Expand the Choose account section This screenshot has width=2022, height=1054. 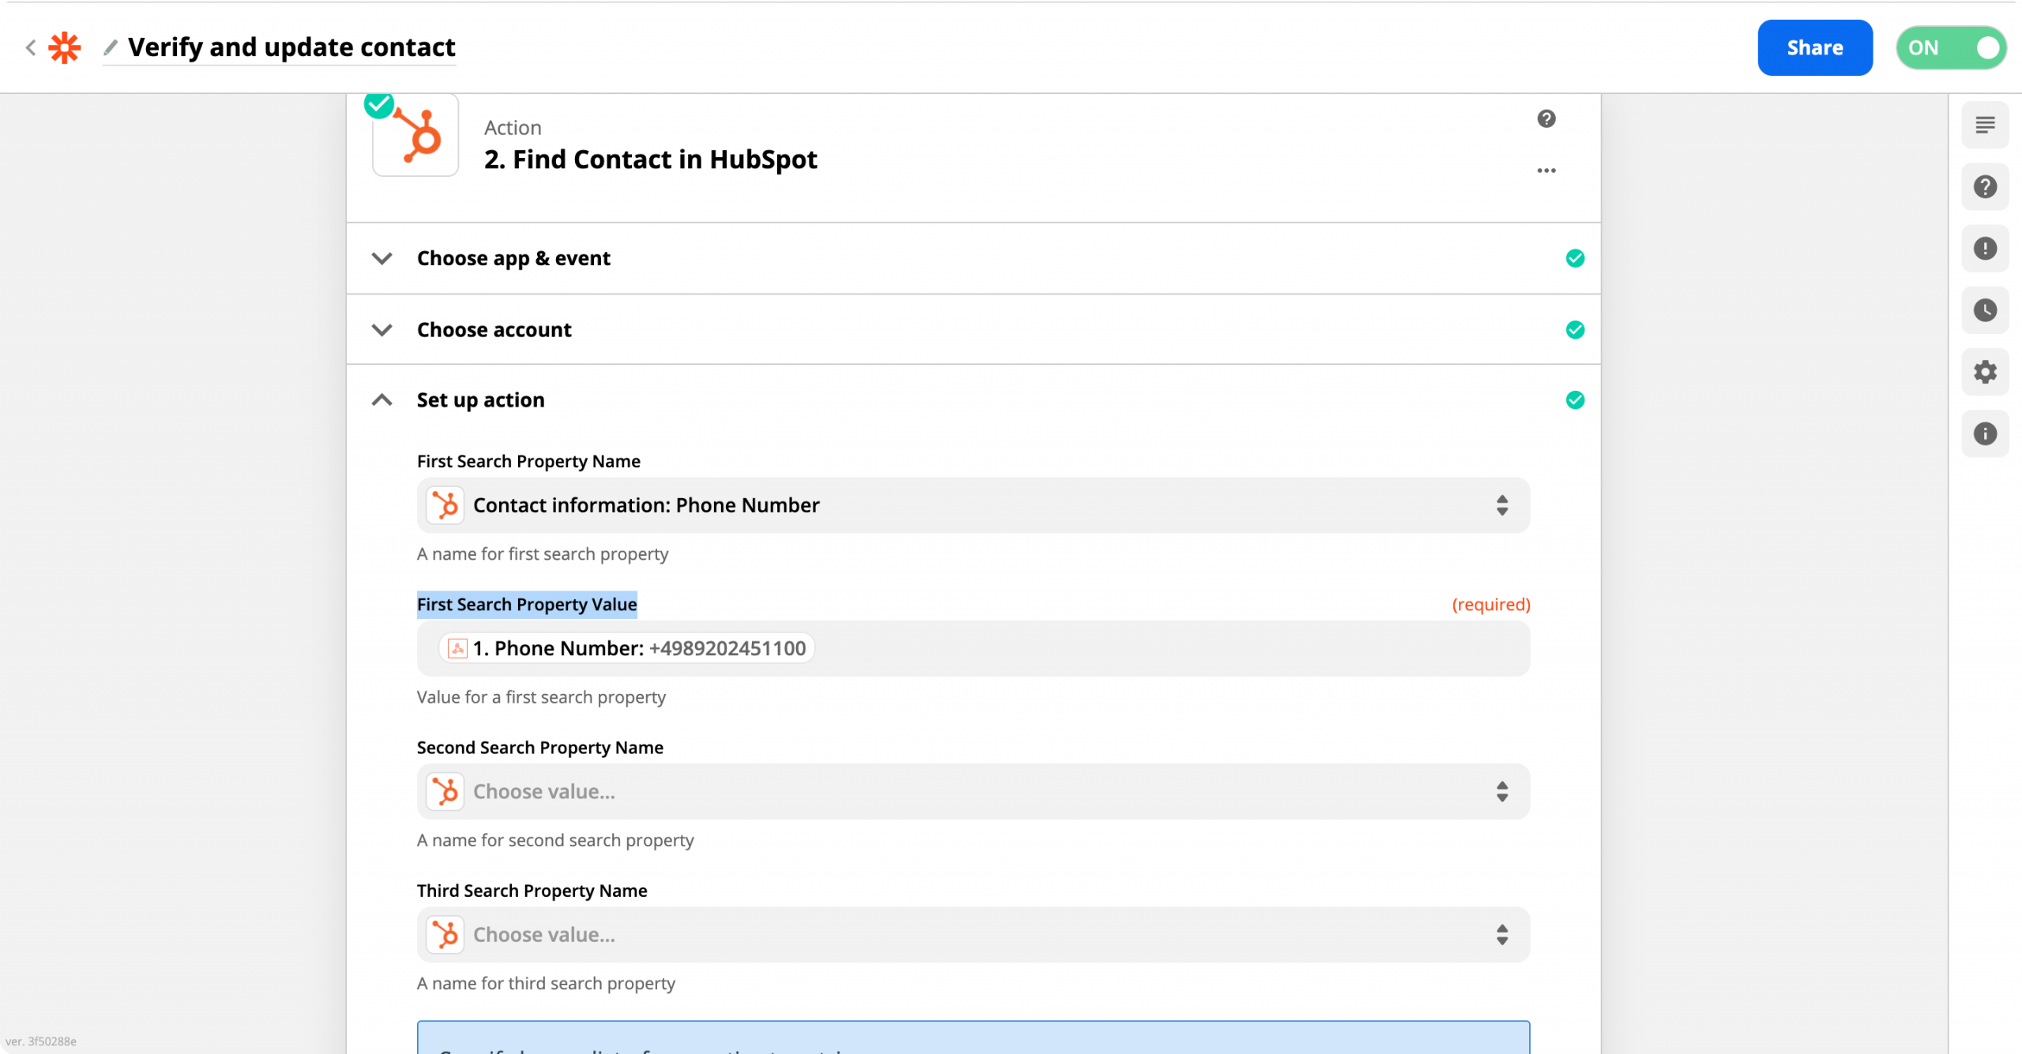[973, 329]
